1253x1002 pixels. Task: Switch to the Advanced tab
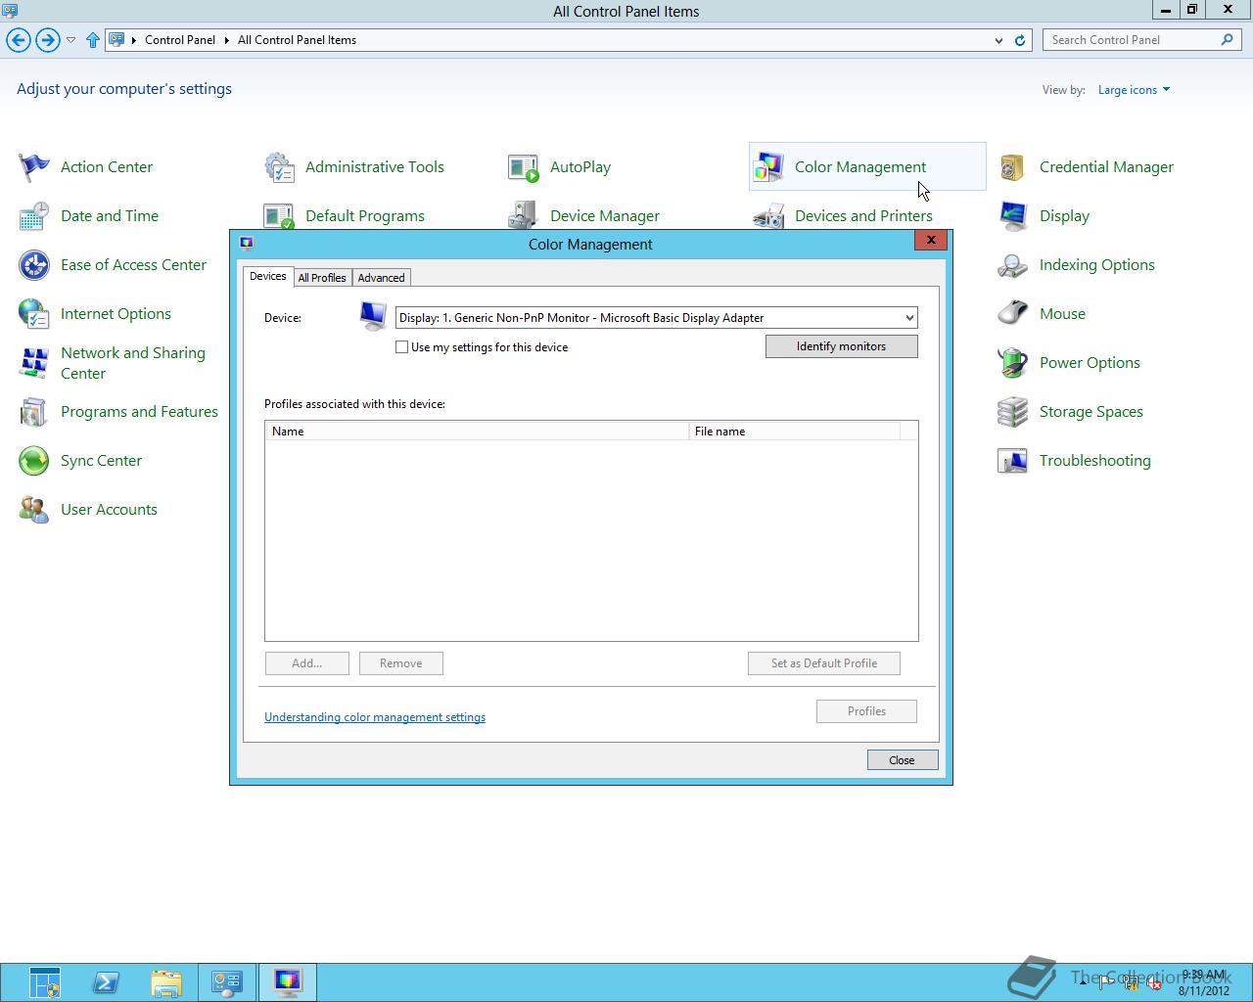(x=381, y=278)
